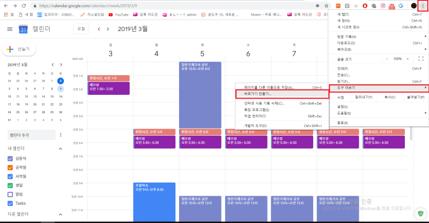Select 새 시크릿 창(I) in Chrome menu
Screen dimensions: 429x223
[379, 27]
